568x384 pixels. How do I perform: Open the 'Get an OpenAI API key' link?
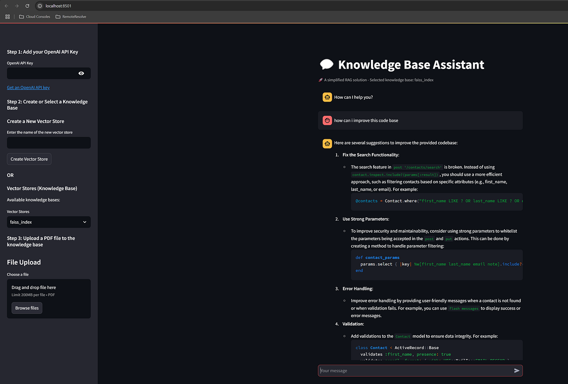28,87
